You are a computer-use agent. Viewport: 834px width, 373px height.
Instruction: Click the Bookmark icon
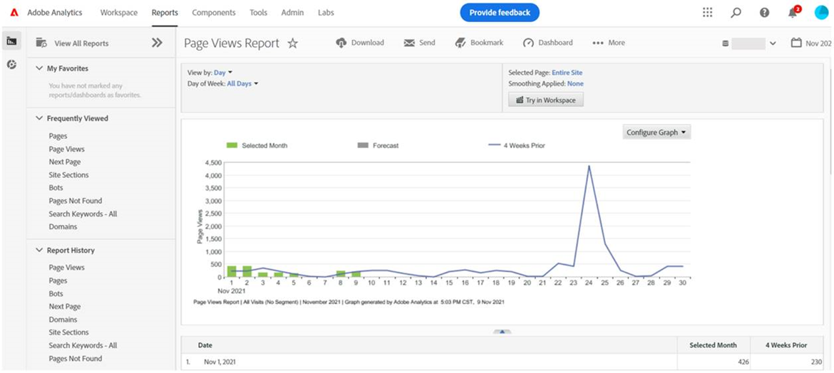pos(460,43)
